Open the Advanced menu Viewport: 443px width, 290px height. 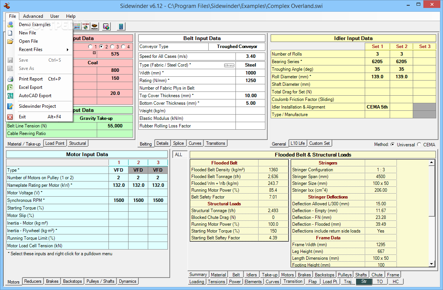click(x=33, y=16)
